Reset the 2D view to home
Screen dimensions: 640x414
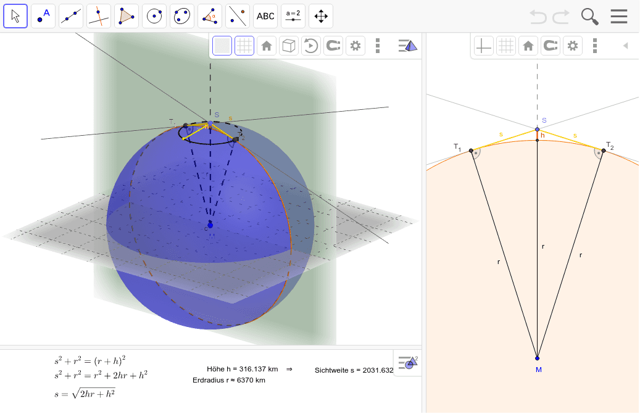[x=528, y=46]
